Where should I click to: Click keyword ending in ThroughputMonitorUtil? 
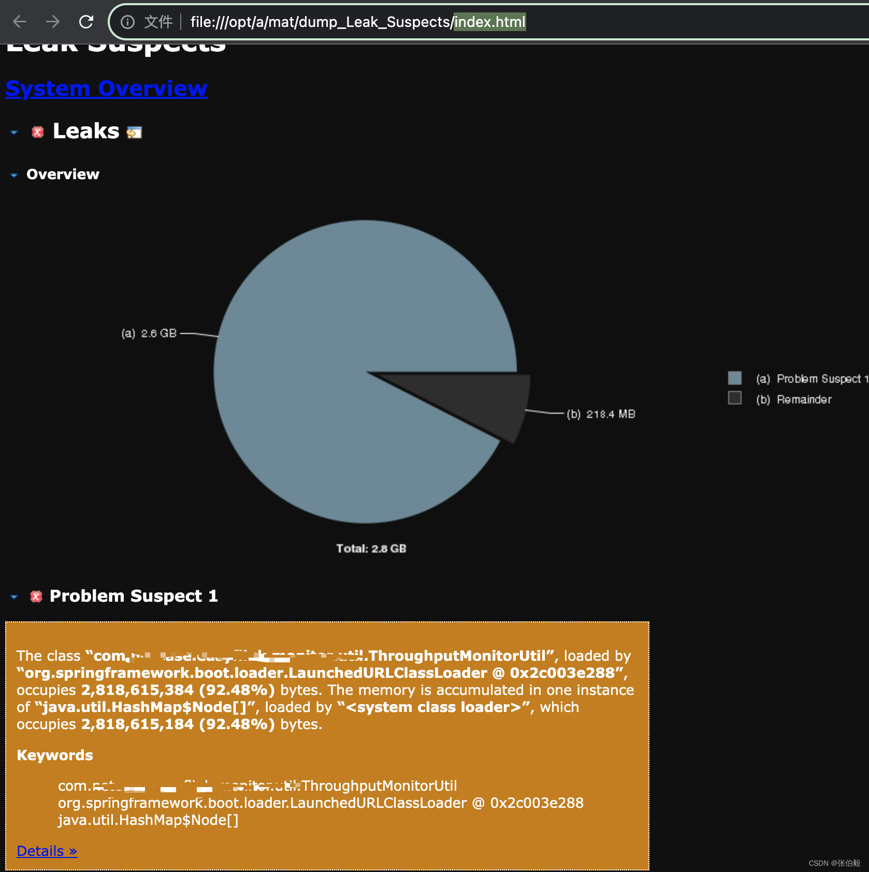[257, 786]
